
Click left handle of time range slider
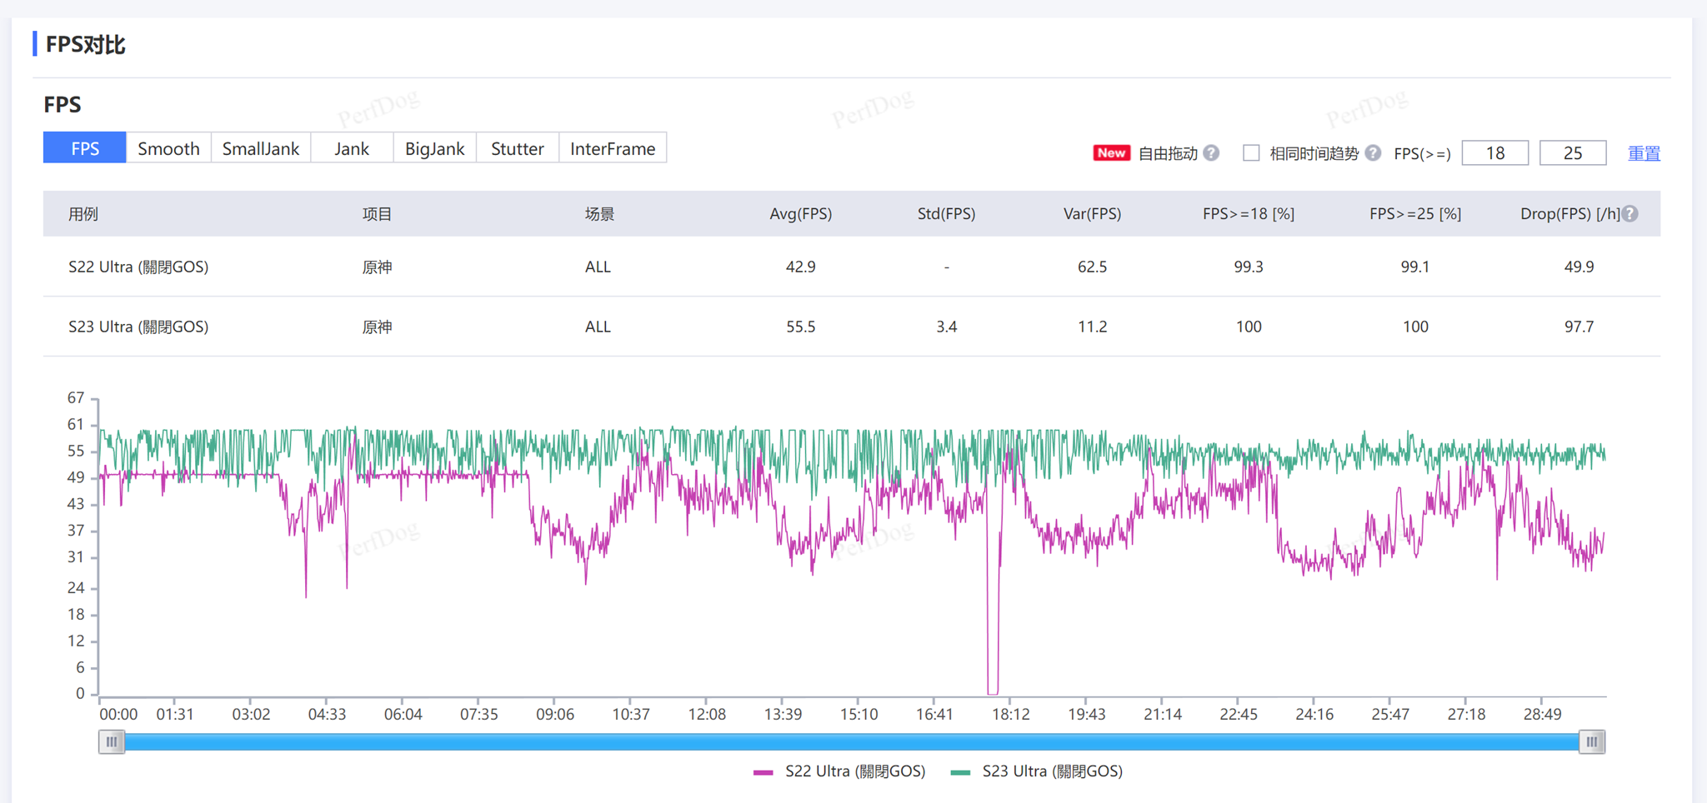[x=112, y=741]
